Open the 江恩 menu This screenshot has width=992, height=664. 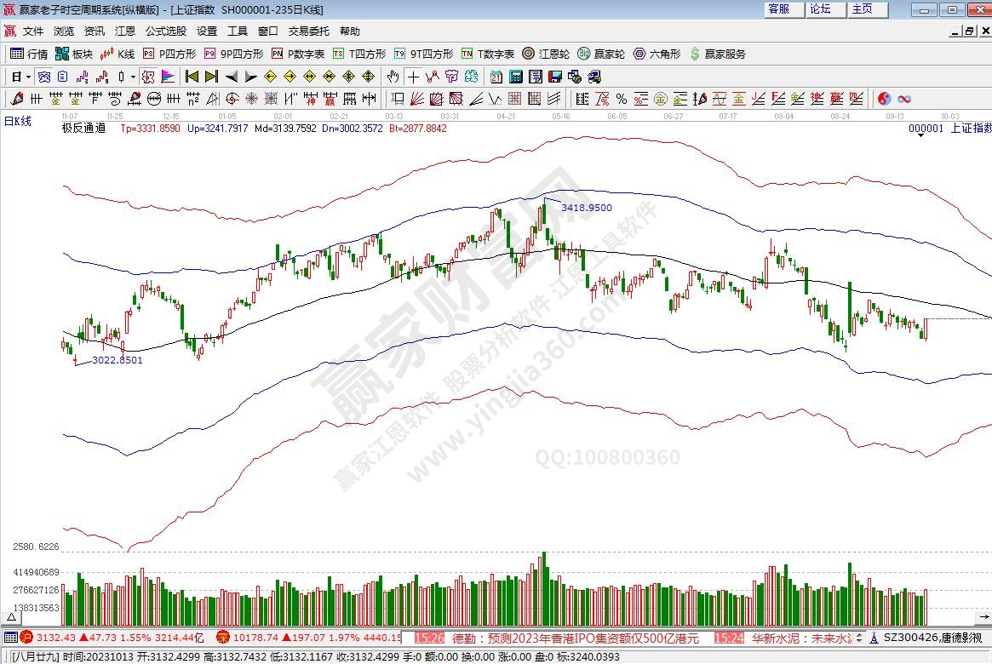125,31
